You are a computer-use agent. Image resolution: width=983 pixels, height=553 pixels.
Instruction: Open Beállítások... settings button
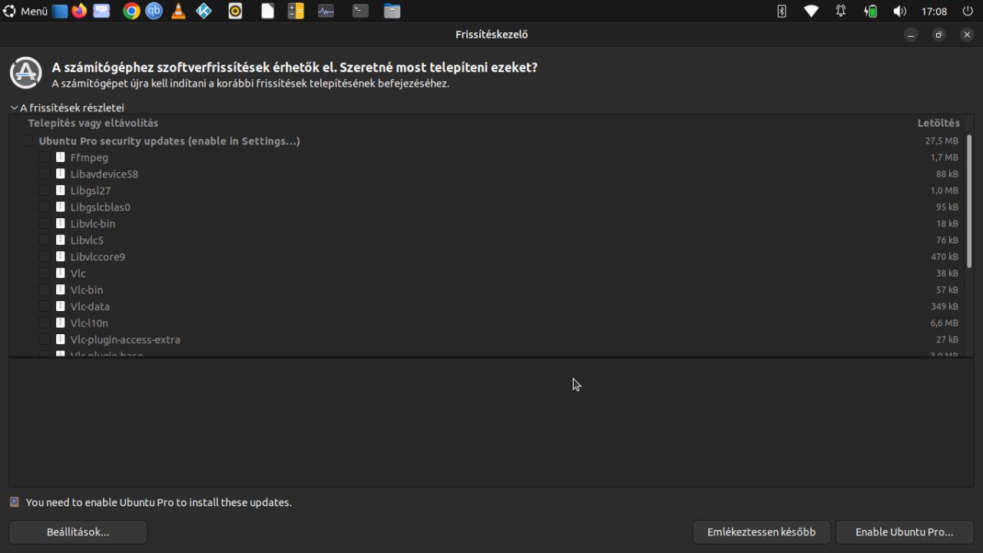(78, 531)
